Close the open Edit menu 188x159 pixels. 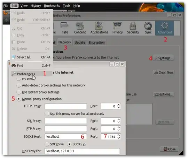tap(14, 6)
